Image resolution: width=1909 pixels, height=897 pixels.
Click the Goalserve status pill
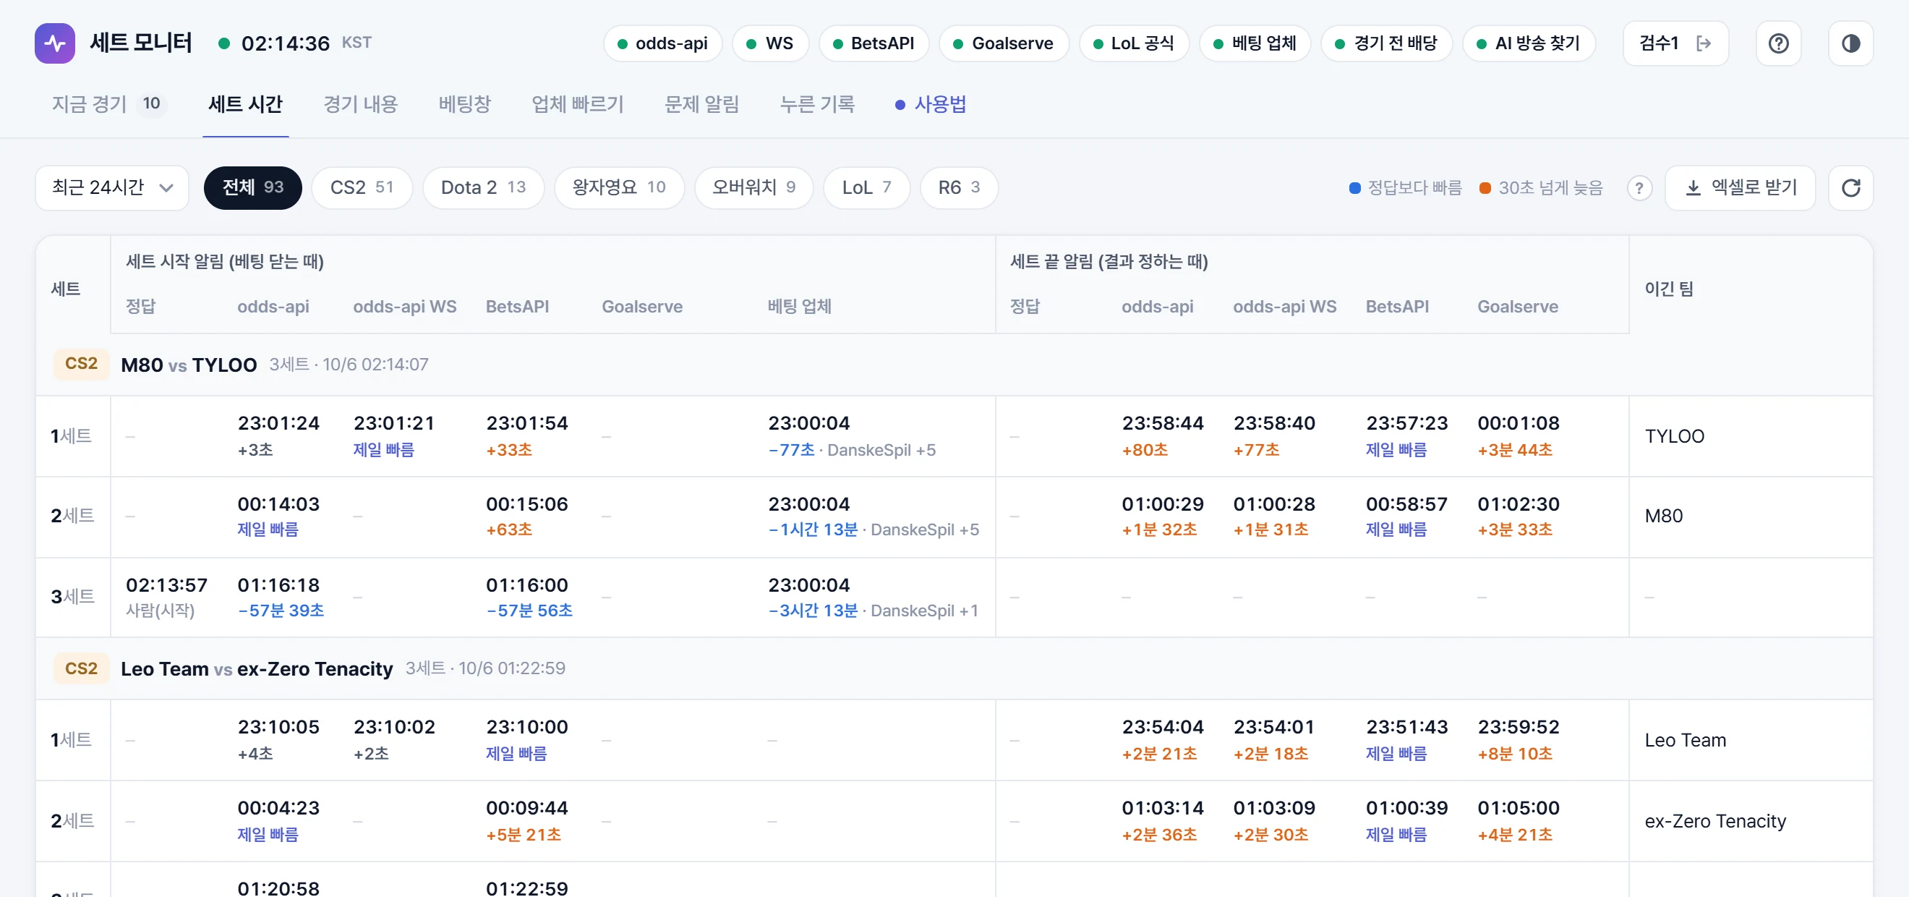pyautogui.click(x=1004, y=43)
